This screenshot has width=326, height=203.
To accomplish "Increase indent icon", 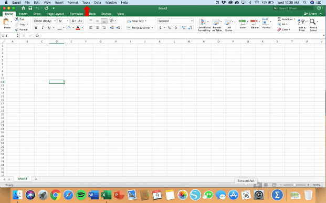I will (x=118, y=28).
